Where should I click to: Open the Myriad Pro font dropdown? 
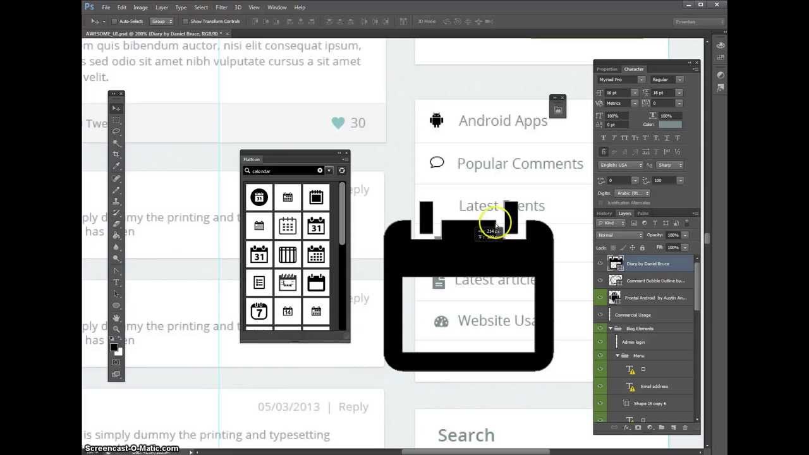[x=640, y=79]
